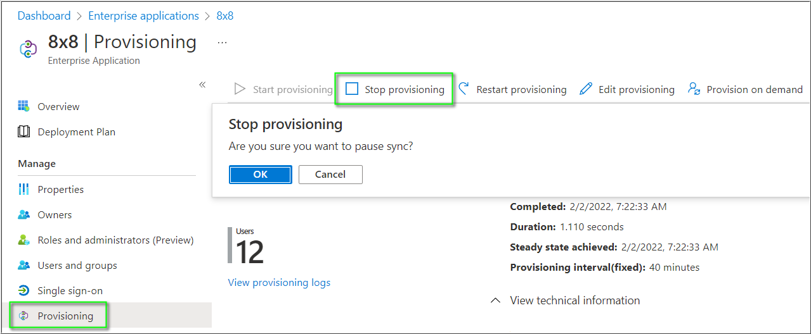Click the 8x8 enterprise application logo icon

click(29, 49)
